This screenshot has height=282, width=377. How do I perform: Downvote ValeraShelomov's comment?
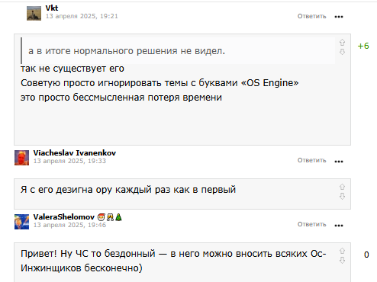tap(342, 260)
